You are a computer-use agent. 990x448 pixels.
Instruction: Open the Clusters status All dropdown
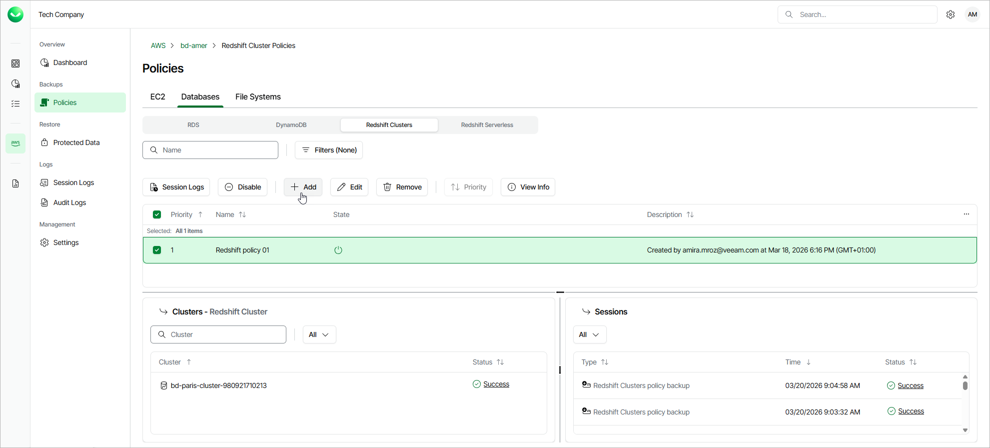tap(319, 334)
